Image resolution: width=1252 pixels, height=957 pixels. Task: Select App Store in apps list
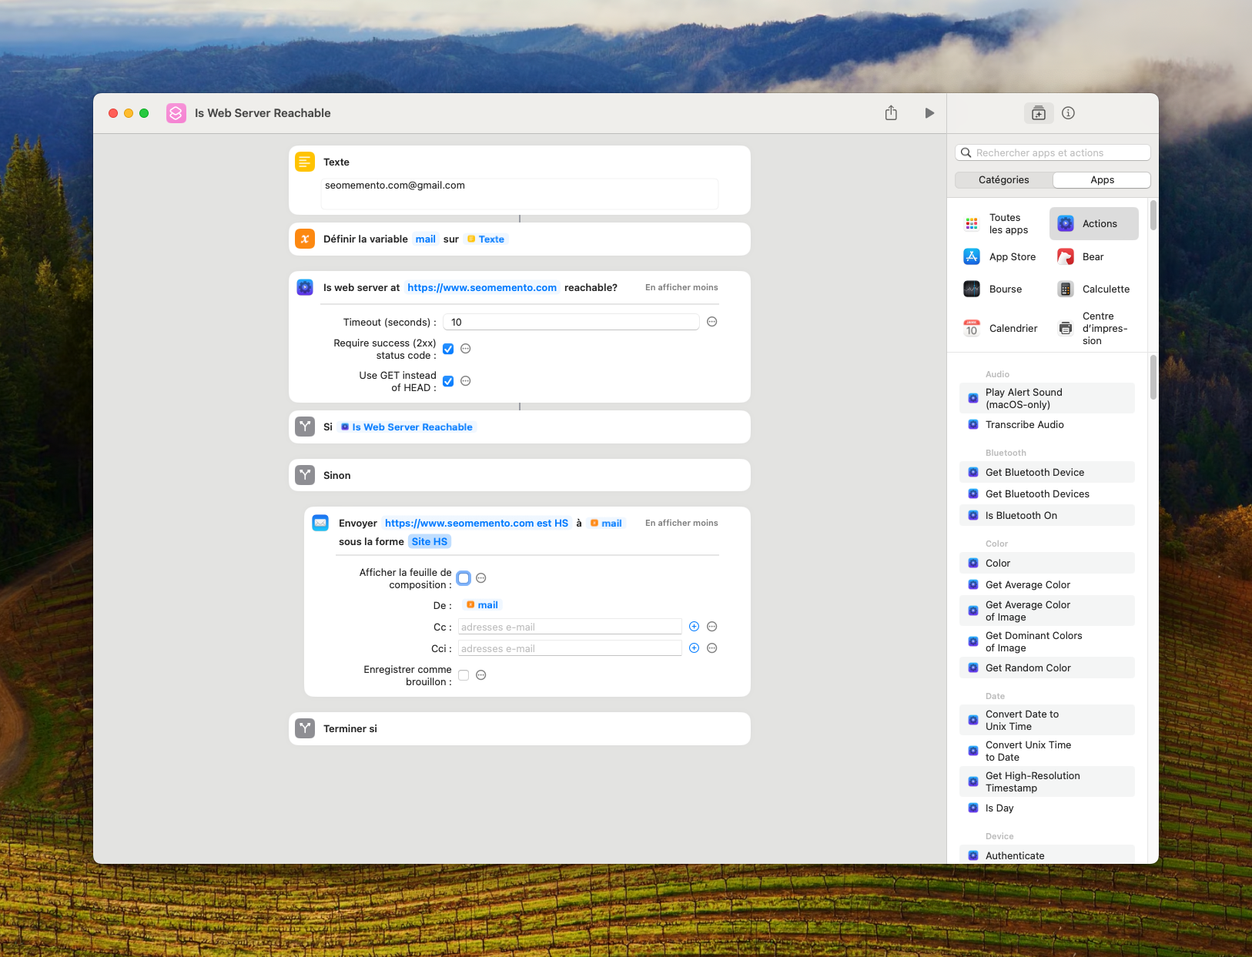[x=1000, y=257]
